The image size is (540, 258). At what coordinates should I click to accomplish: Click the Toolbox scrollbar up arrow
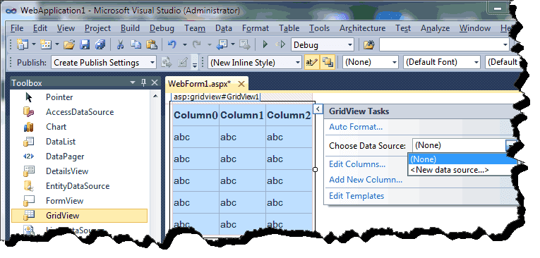[x=155, y=97]
